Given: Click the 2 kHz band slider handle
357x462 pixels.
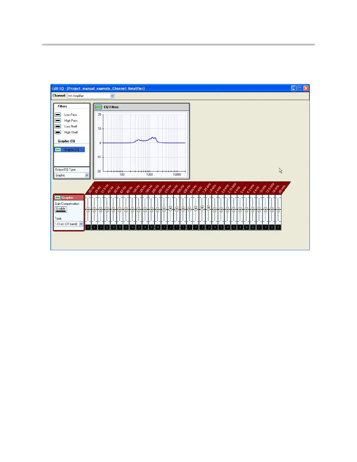Looking at the screenshot, I should tap(215, 209).
